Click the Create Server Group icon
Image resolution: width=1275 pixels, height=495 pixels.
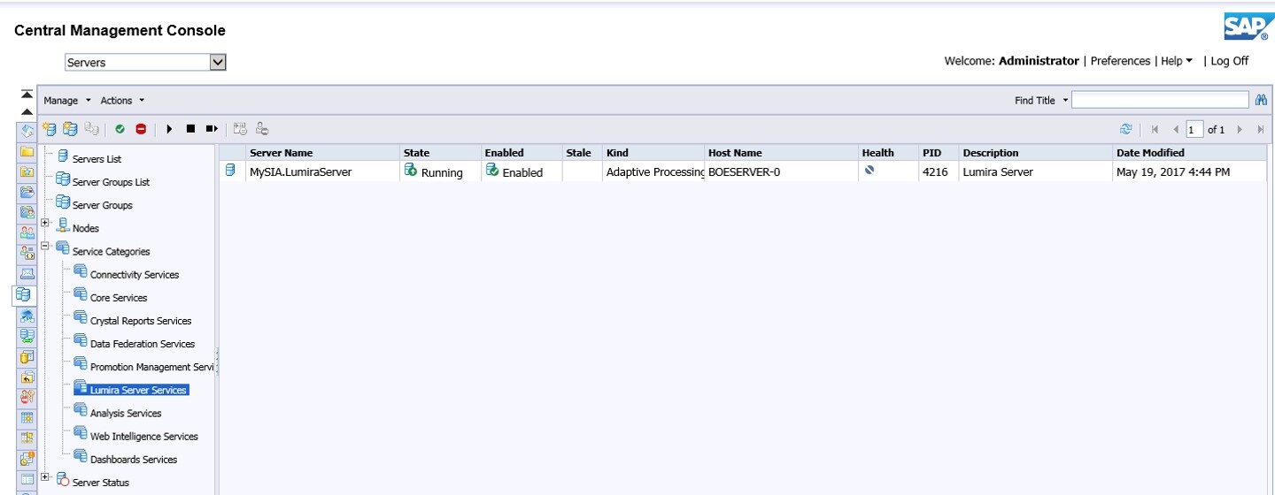point(70,129)
